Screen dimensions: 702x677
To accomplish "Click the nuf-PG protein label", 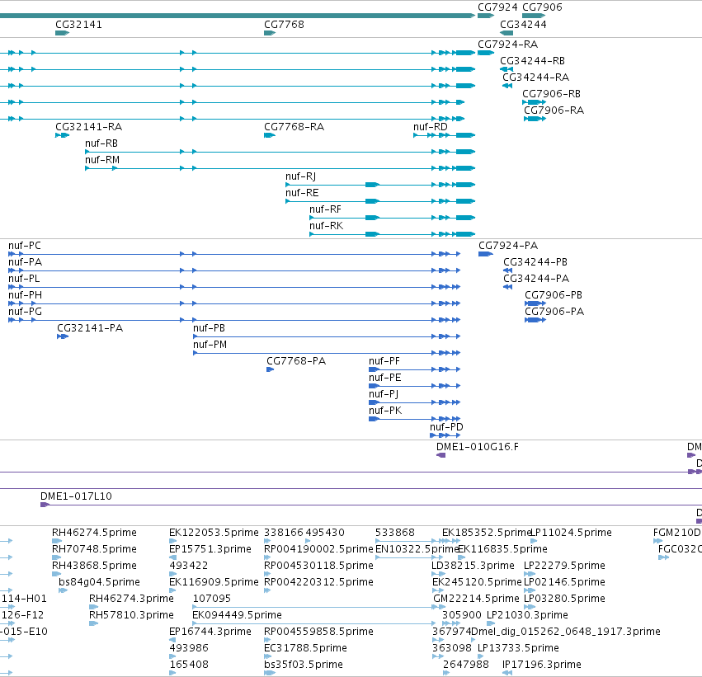I will (x=25, y=313).
